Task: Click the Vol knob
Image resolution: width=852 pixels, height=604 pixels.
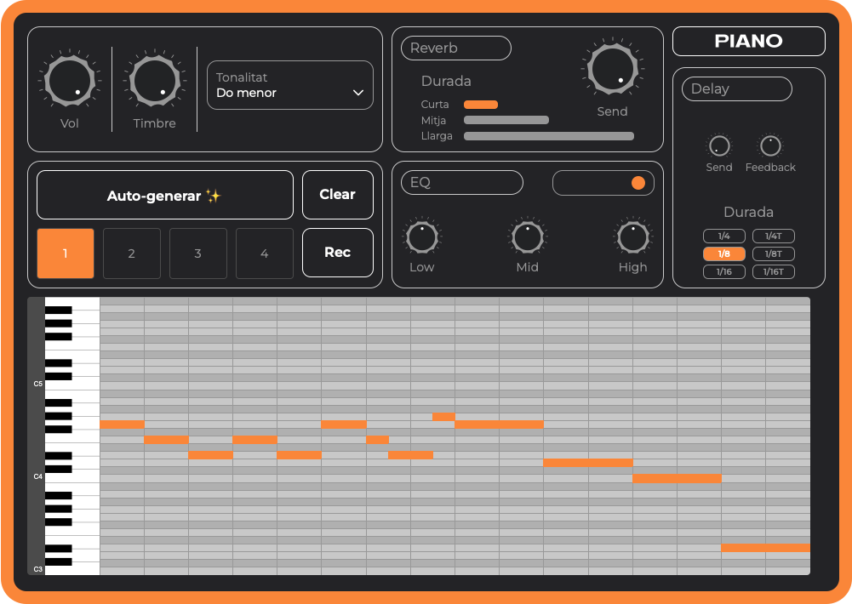Action: click(69, 81)
